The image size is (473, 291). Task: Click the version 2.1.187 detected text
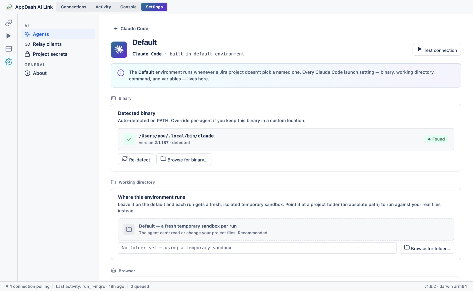click(164, 143)
